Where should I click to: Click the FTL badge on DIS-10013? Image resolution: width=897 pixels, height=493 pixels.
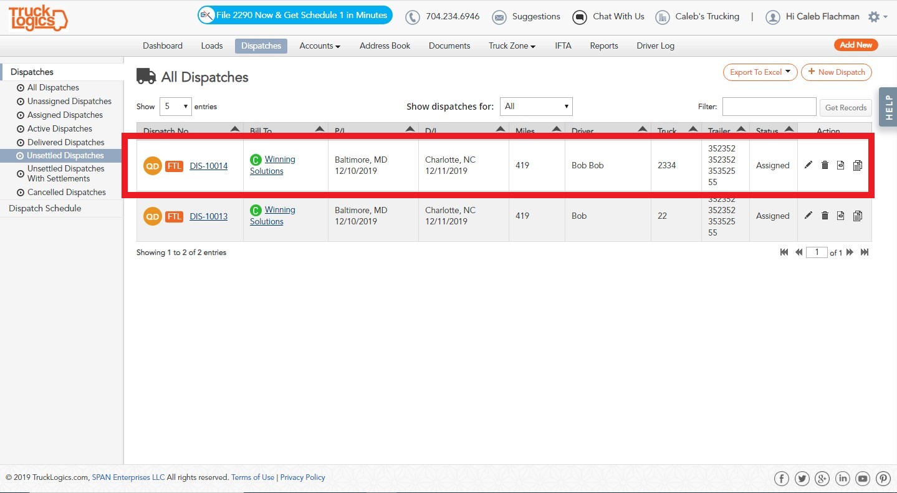175,216
